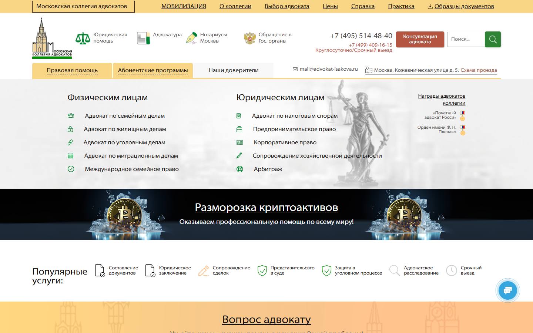Viewport: 533px width, 333px height.
Task: Click the document icon beside Адвокатура
Action: pos(143,38)
